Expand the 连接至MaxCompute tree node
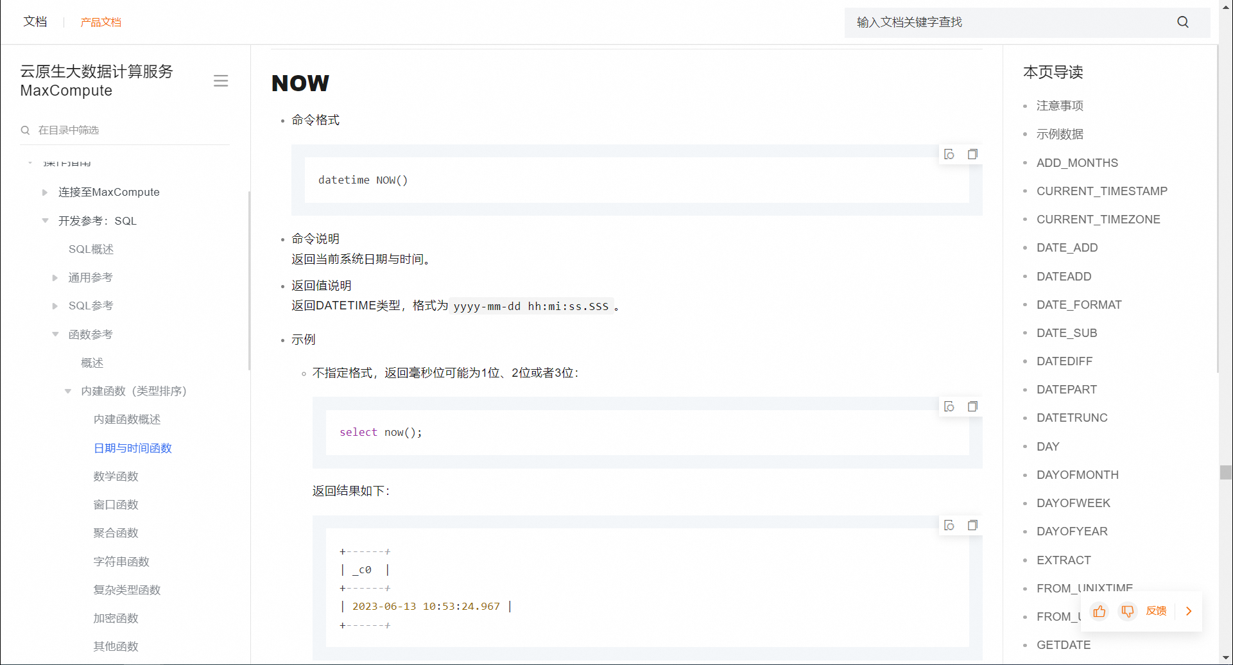The width and height of the screenshot is (1233, 665). pos(44,192)
